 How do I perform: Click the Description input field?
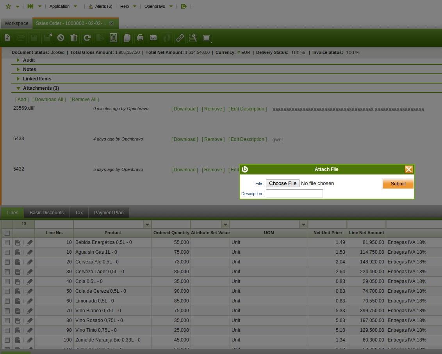pyautogui.click(x=294, y=194)
